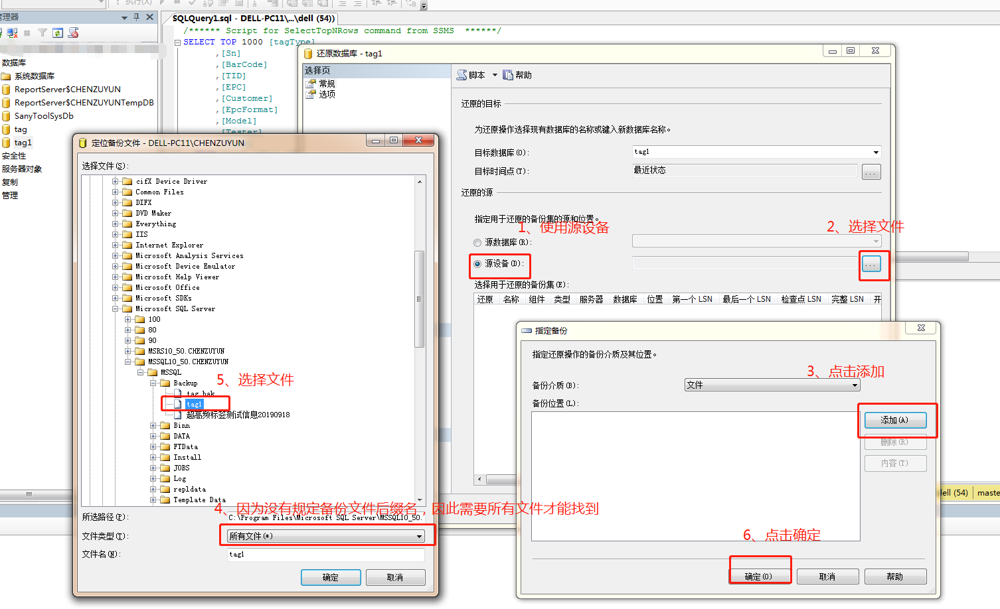The width and height of the screenshot is (1000, 609).
Task: Click the Log folder icon
Action: (165, 478)
